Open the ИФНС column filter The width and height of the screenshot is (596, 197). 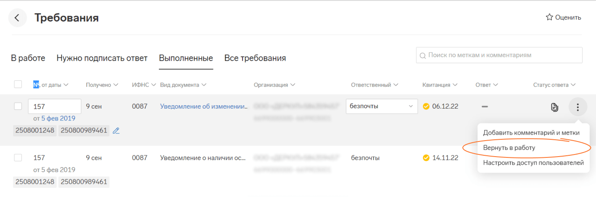pyautogui.click(x=144, y=85)
